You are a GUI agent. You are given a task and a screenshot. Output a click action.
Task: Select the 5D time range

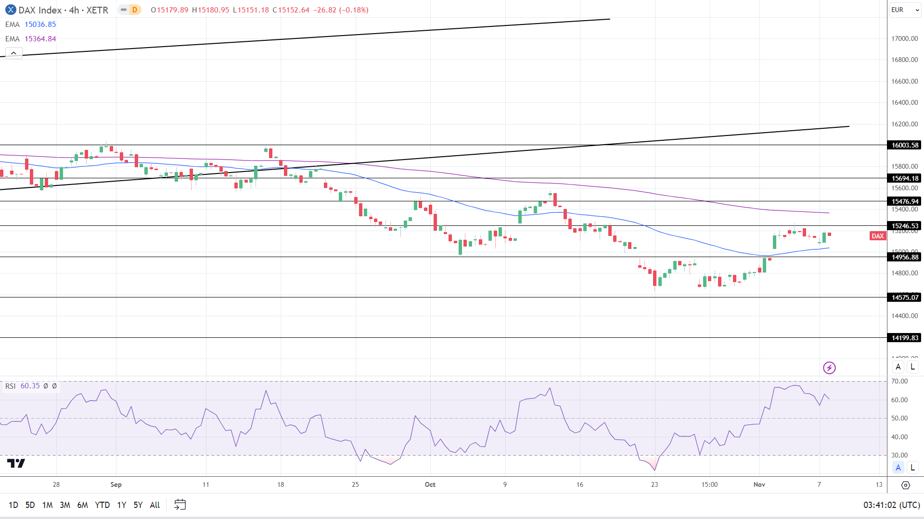30,505
